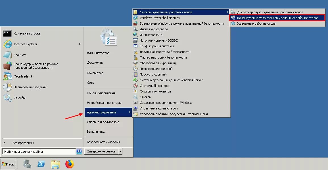Open pinned Службы gears icon

coord(8,98)
